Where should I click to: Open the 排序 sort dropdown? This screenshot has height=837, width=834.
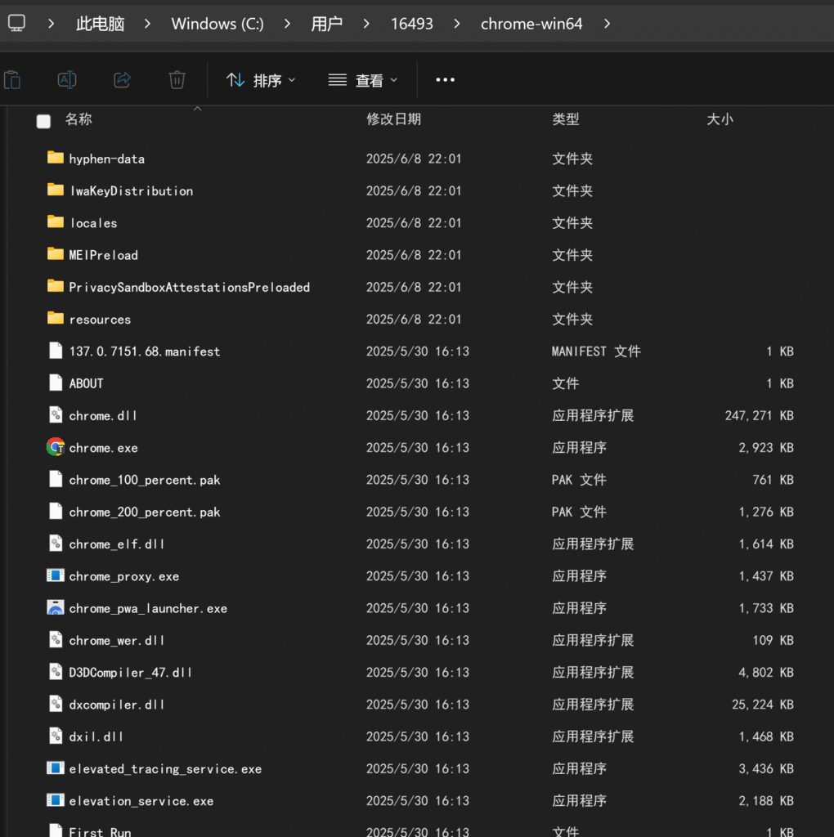coord(261,80)
